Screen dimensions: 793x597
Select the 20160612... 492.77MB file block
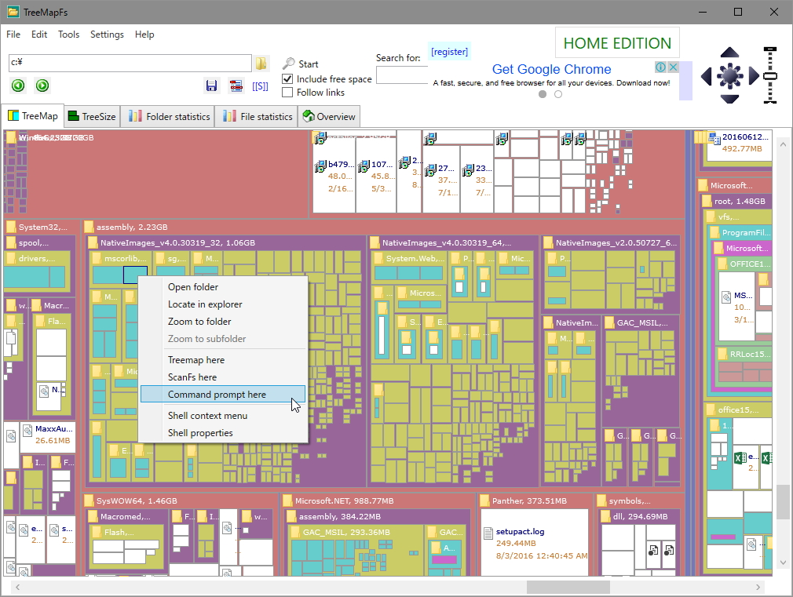[739, 146]
